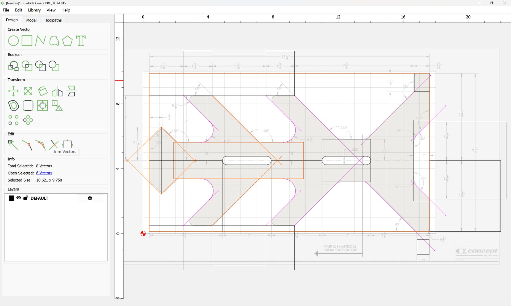This screenshot has width=511, height=306.
Task: Switch to the Model tab
Action: coord(31,20)
